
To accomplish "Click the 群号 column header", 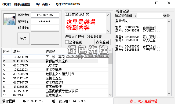I will [x=28, y=51].
